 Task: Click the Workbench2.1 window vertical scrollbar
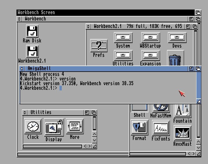pos(196,48)
